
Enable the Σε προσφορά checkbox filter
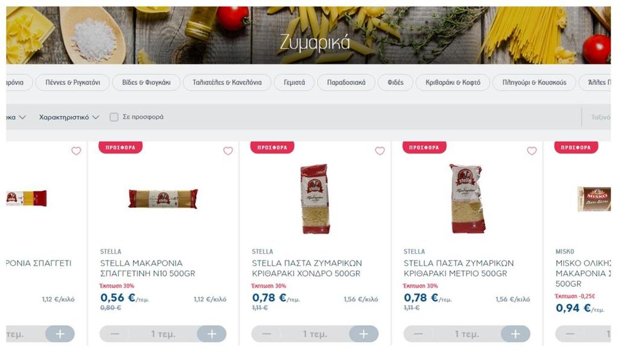pos(114,117)
